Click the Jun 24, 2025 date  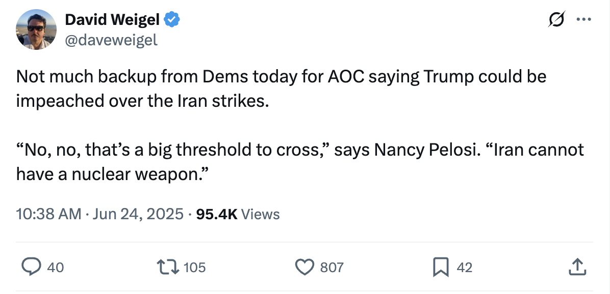(x=138, y=214)
